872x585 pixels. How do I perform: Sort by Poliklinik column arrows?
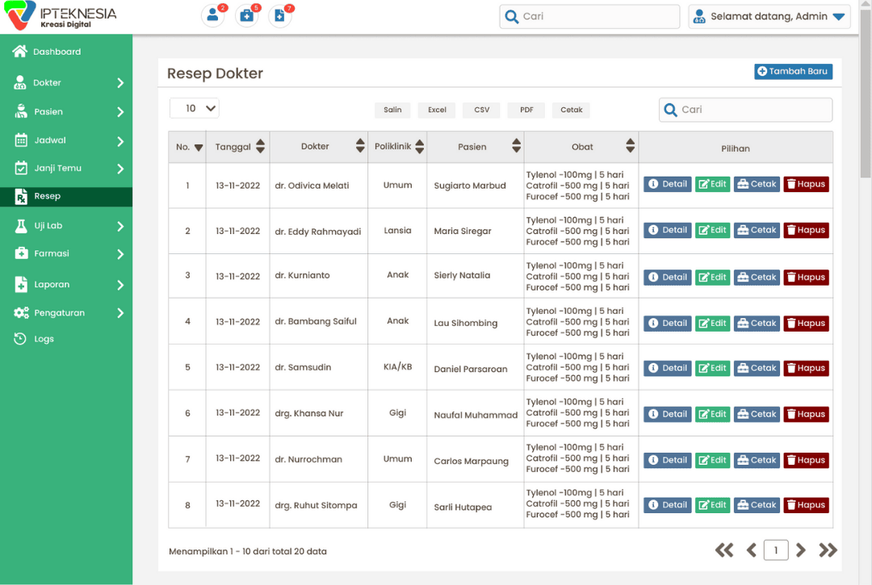[419, 147]
